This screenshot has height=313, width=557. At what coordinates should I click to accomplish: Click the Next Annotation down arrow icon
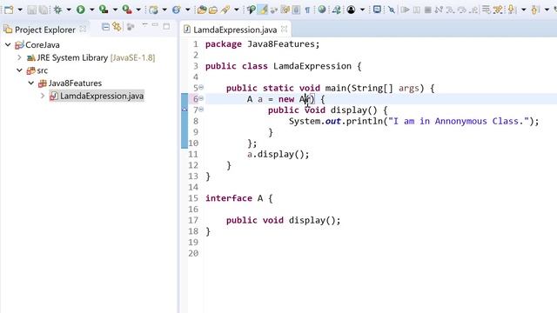(512, 10)
